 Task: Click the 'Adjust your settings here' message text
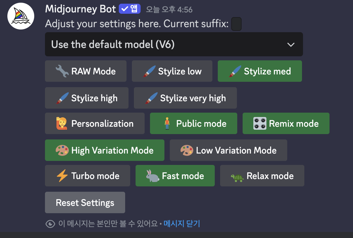(137, 24)
